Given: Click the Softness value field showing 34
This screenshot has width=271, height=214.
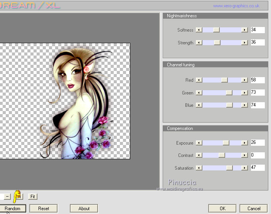Looking at the screenshot, I should pos(258,30).
